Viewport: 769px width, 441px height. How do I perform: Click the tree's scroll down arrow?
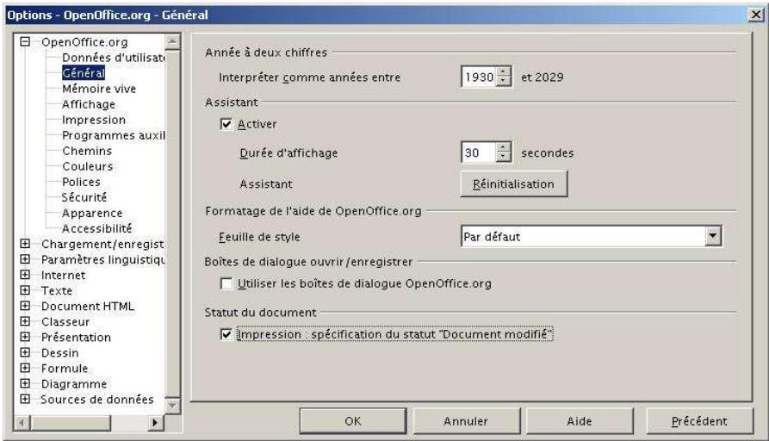click(172, 406)
